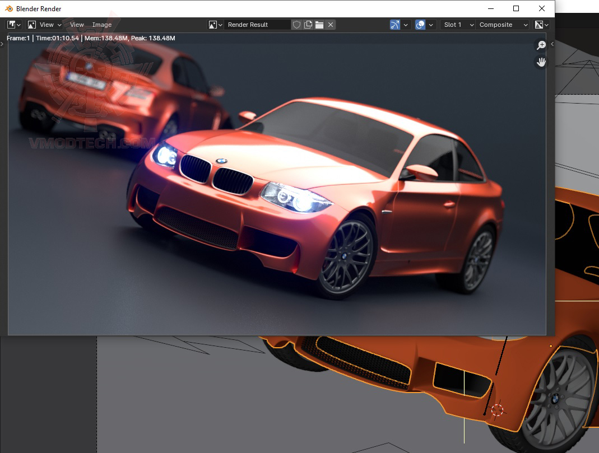Expand the gizmo options dropdown arrow

pyautogui.click(x=406, y=25)
